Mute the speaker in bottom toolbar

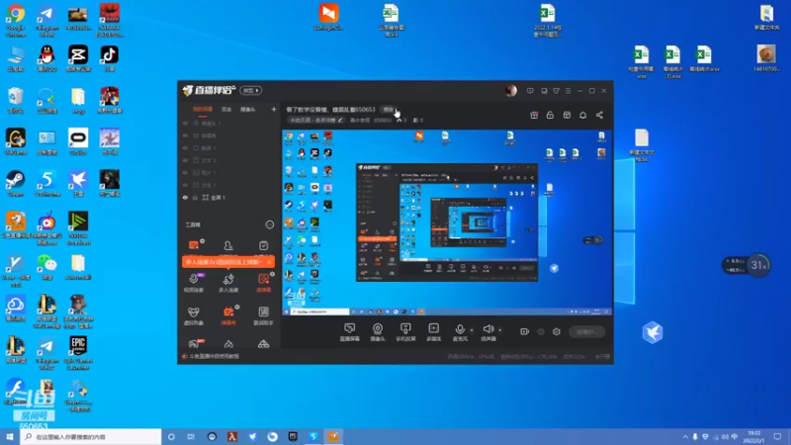click(487, 332)
